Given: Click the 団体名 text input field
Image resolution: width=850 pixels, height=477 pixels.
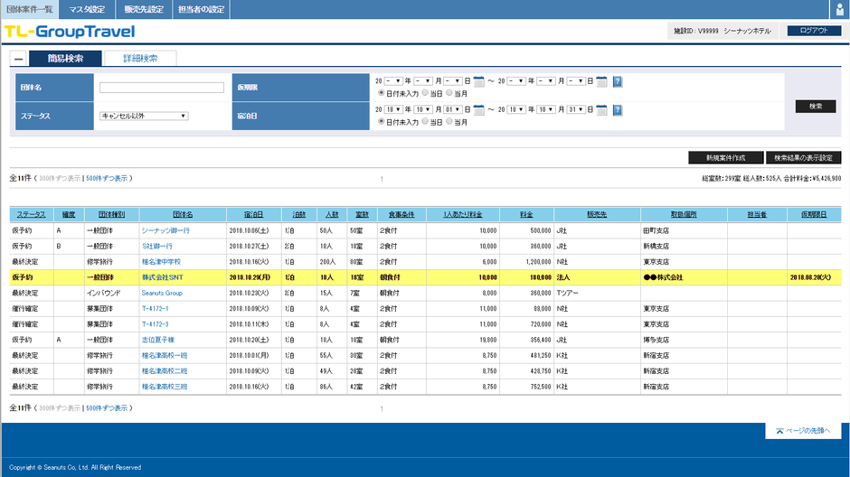Looking at the screenshot, I should click(x=162, y=88).
